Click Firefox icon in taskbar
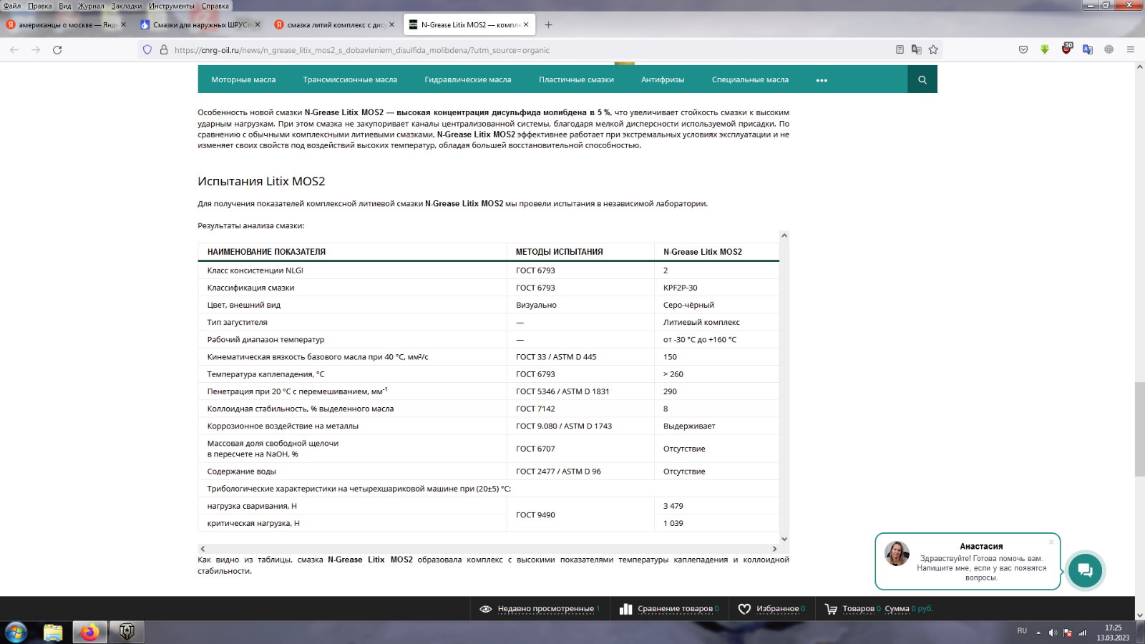 [89, 633]
